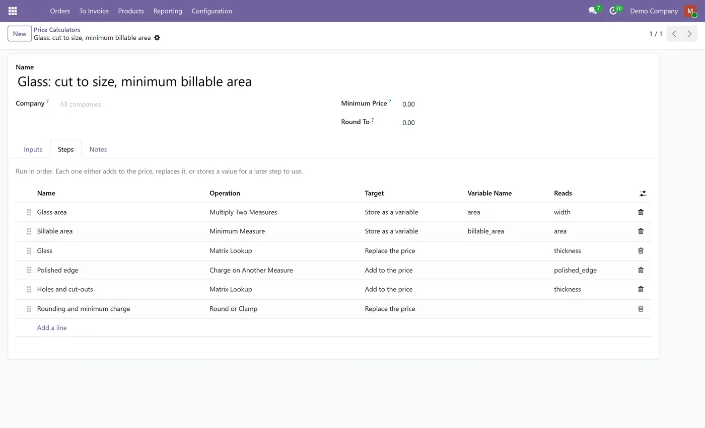Delete Rounding and minimum charge step

641,309
